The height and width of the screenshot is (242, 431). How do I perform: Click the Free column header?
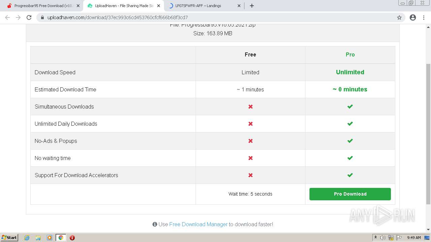coord(251,54)
